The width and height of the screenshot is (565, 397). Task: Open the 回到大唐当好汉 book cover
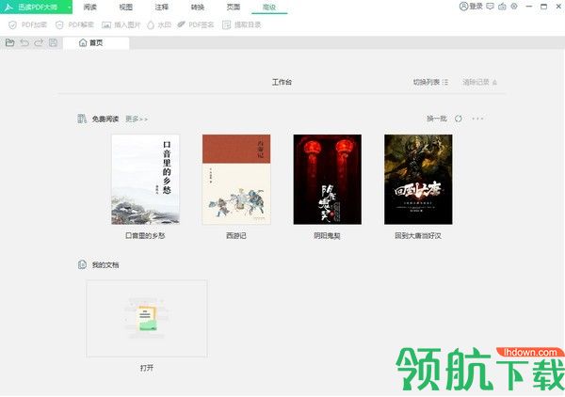(418, 180)
